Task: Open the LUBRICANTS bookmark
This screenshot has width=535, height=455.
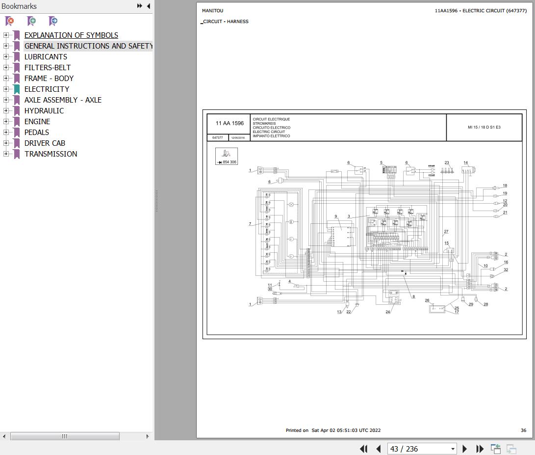Action: tap(46, 57)
